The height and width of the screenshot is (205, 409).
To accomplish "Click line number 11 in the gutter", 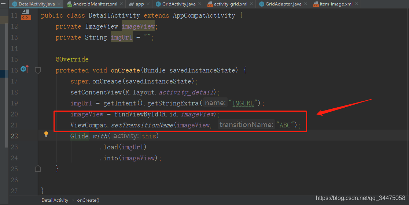I will pyautogui.click(x=14, y=15).
